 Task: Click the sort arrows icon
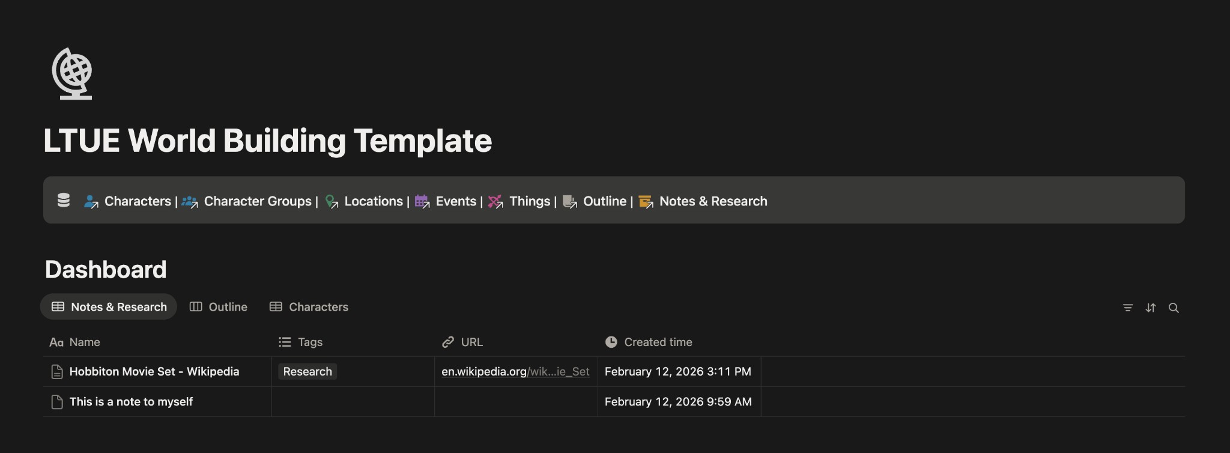click(x=1150, y=308)
